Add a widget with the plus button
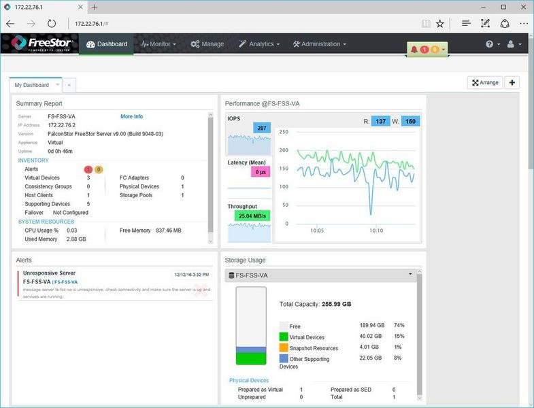Image resolution: width=534 pixels, height=408 pixels. 512,82
